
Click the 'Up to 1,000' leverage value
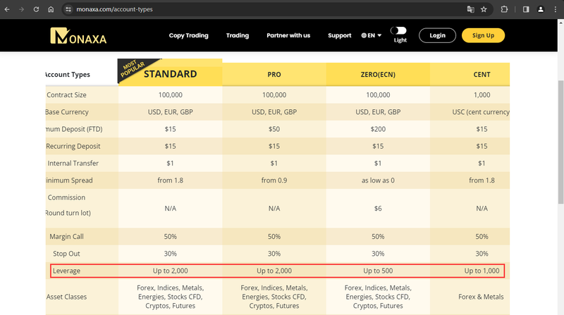(x=482, y=271)
